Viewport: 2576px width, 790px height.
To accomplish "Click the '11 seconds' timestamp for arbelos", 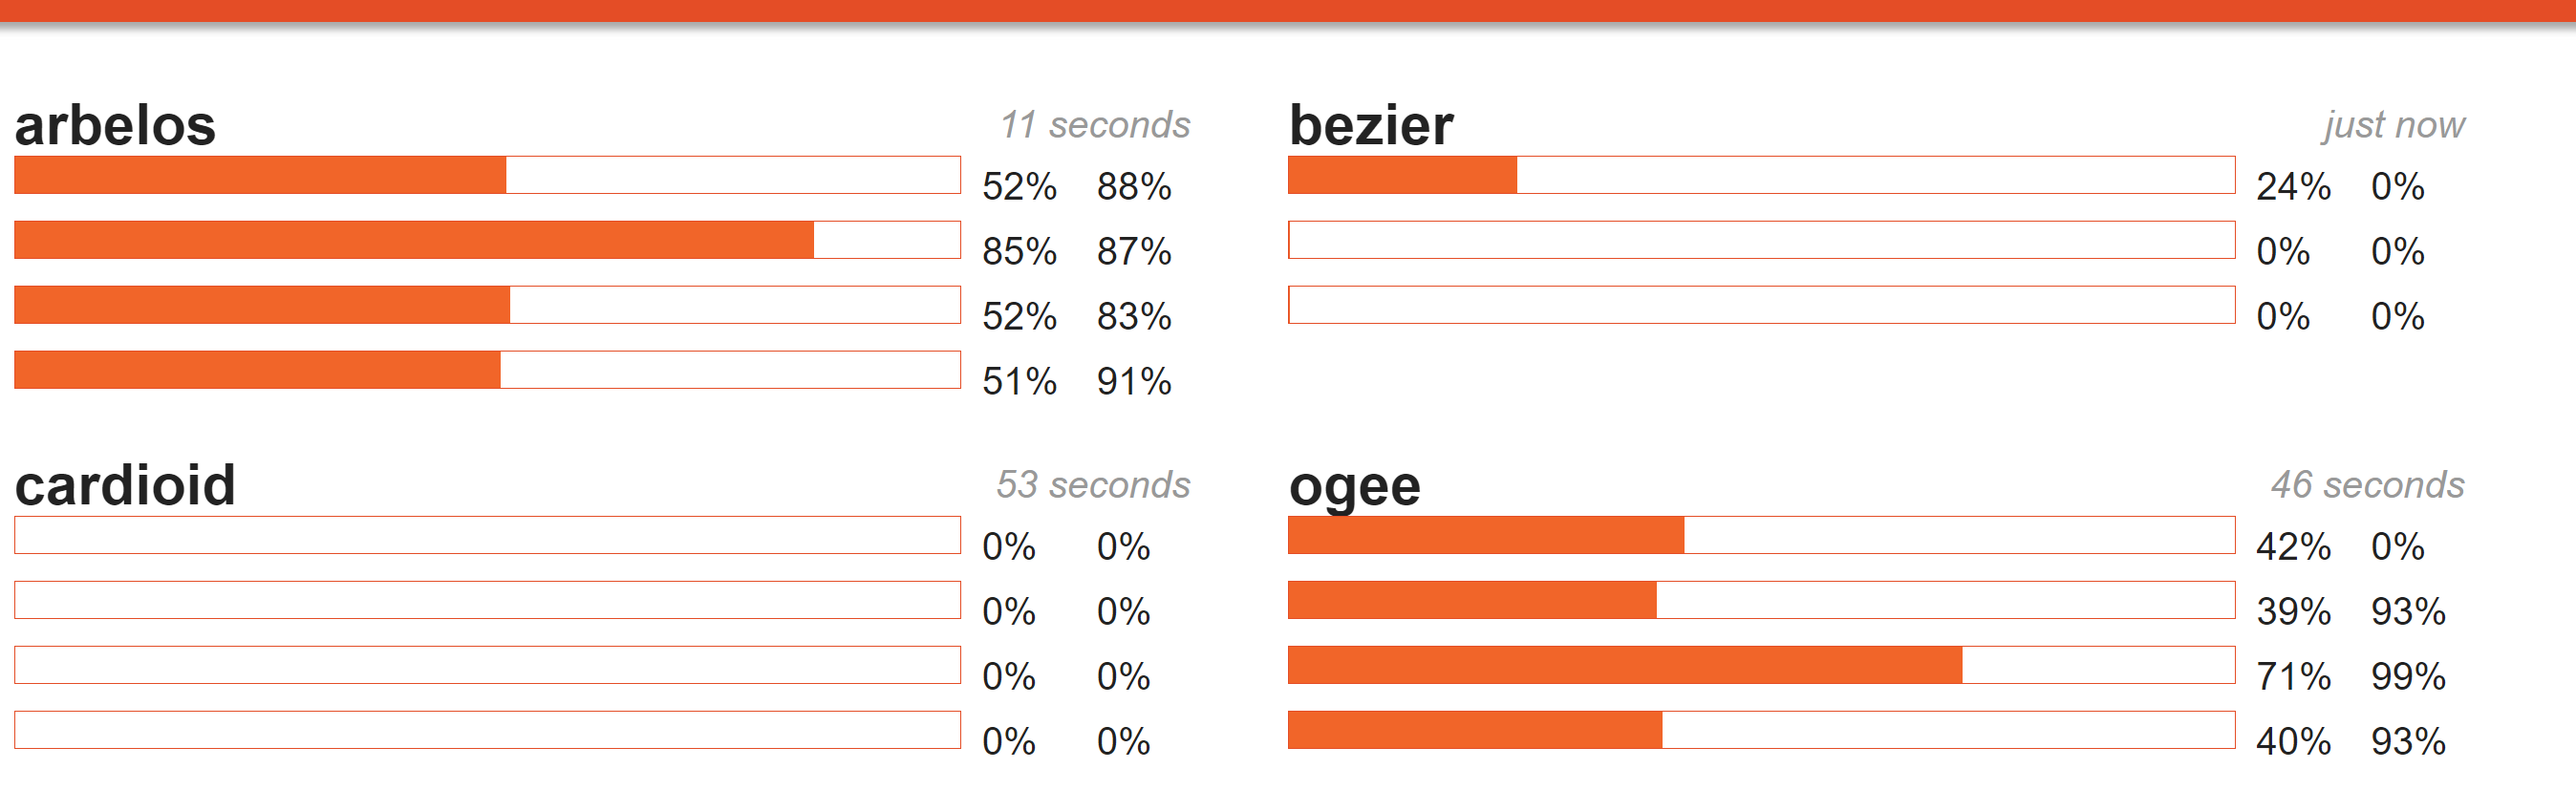I will click(x=1095, y=125).
